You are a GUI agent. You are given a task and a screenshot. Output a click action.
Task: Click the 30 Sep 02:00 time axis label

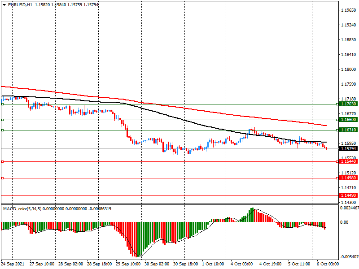[157, 264]
